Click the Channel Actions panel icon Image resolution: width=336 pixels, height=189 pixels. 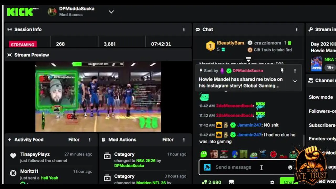tap(311, 81)
